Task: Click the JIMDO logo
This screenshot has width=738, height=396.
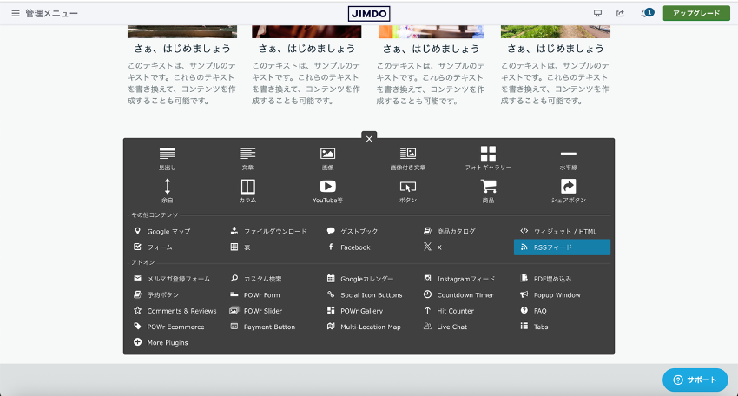Action: (369, 13)
